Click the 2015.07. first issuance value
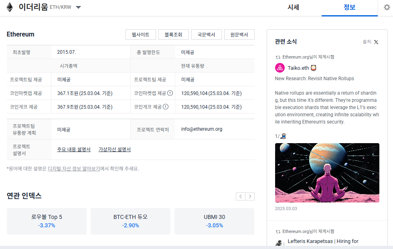This screenshot has width=393, height=249. click(67, 52)
